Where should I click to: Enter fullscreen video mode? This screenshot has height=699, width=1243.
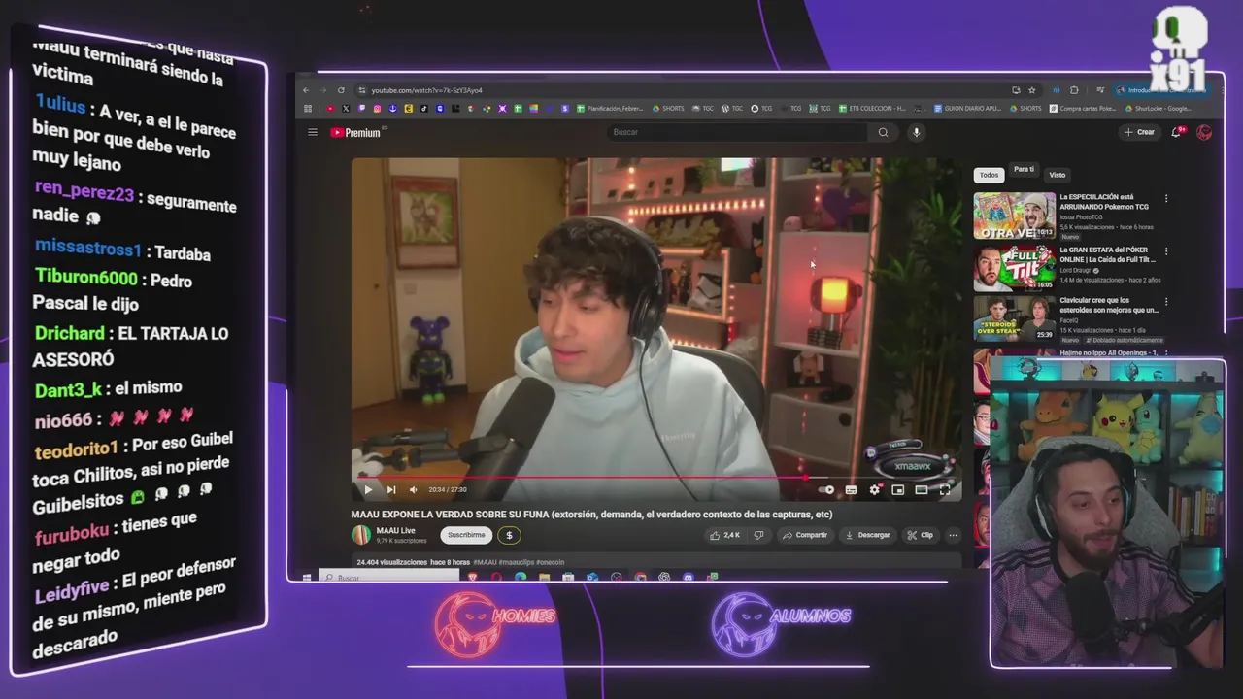click(945, 489)
